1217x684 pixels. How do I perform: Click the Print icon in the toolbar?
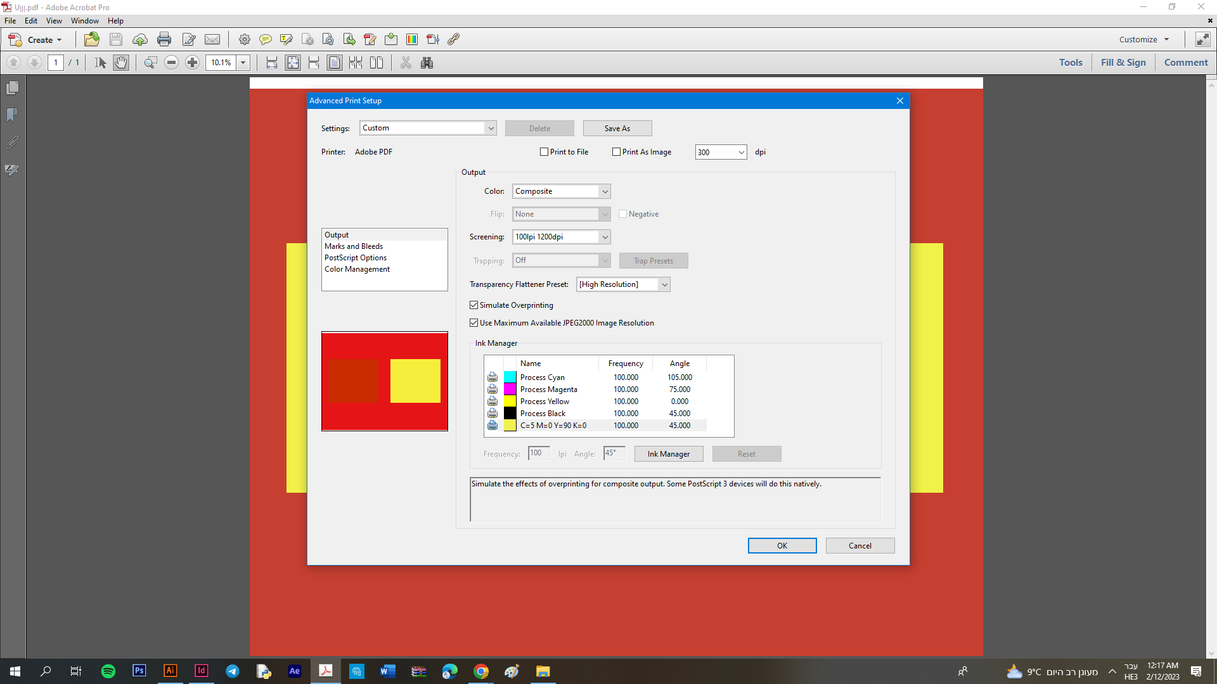pos(164,39)
